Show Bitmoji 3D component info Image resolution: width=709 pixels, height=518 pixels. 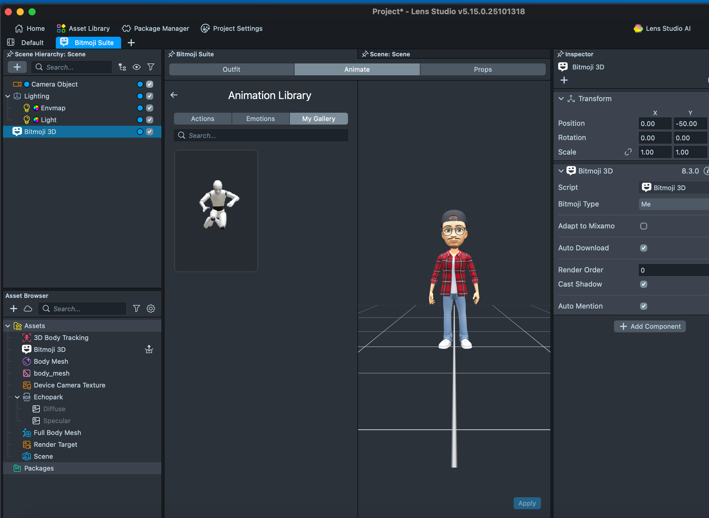pyautogui.click(x=706, y=171)
